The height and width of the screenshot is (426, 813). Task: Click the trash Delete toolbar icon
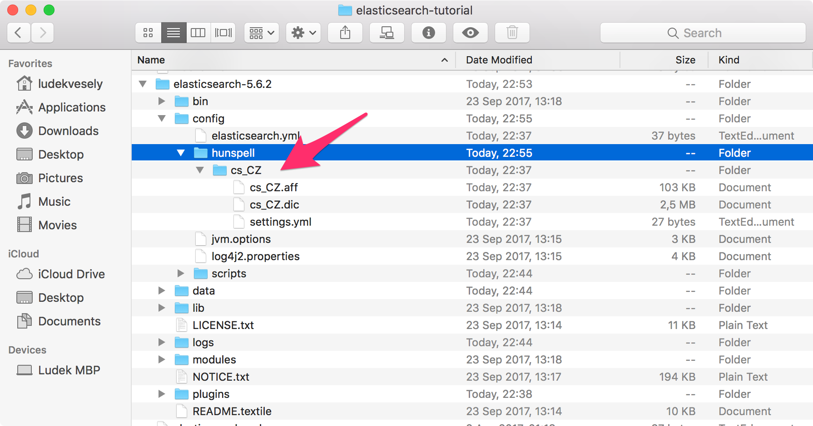pyautogui.click(x=512, y=33)
